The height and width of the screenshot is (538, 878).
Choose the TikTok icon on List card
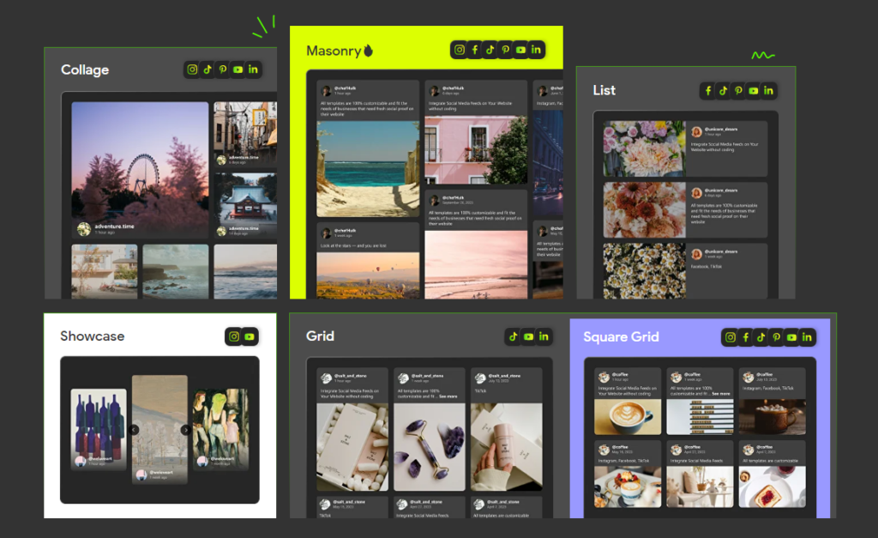(x=724, y=90)
